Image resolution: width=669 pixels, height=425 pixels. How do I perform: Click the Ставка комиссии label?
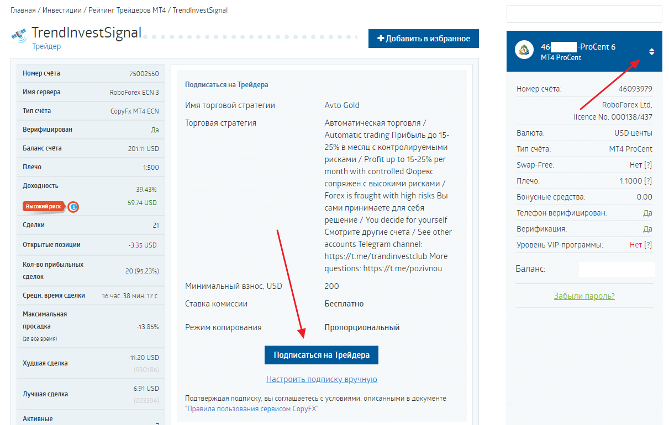point(216,304)
